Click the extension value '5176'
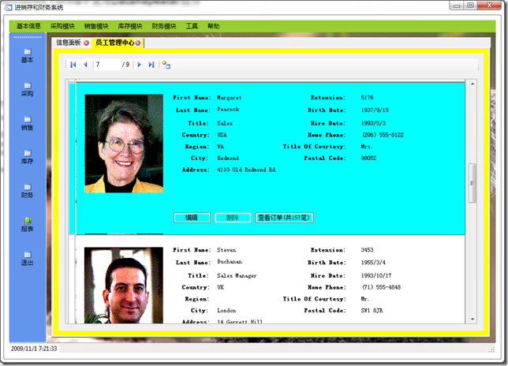The image size is (508, 366). tap(367, 98)
